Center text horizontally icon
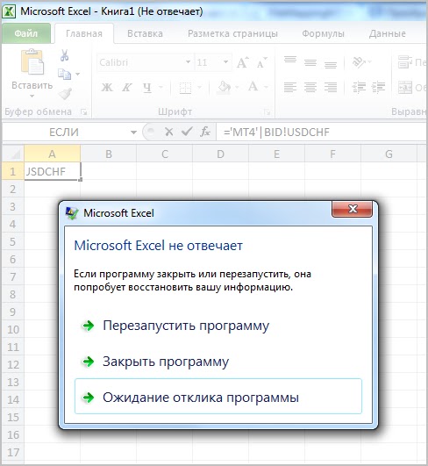The width and height of the screenshot is (428, 466). [310, 88]
